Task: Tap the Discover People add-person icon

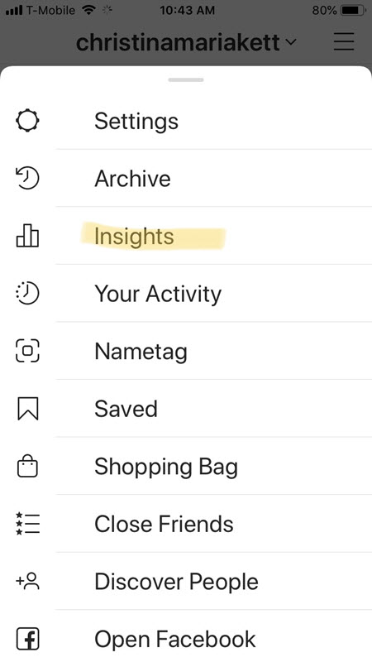Action: (x=27, y=582)
